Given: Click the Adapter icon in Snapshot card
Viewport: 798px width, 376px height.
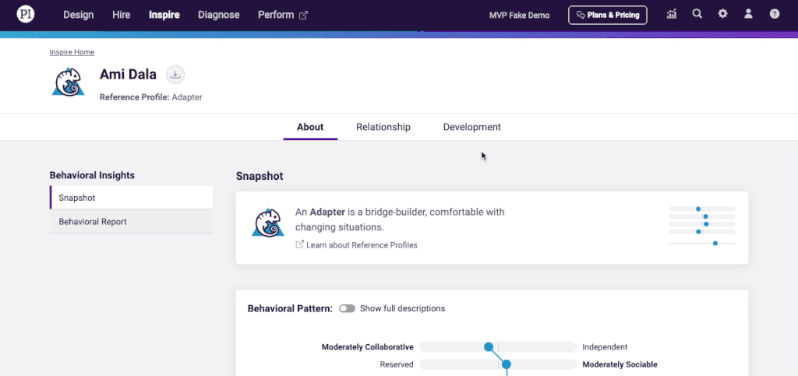Looking at the screenshot, I should tap(268, 223).
